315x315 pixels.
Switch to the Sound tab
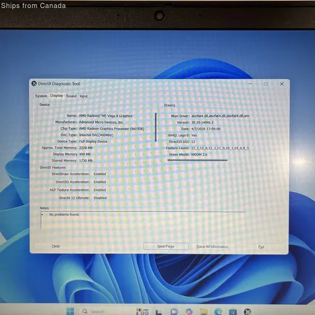(71, 96)
